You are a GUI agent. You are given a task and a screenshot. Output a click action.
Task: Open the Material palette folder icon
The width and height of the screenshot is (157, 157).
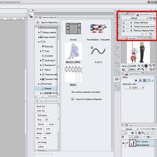pyautogui.click(x=31, y=16)
